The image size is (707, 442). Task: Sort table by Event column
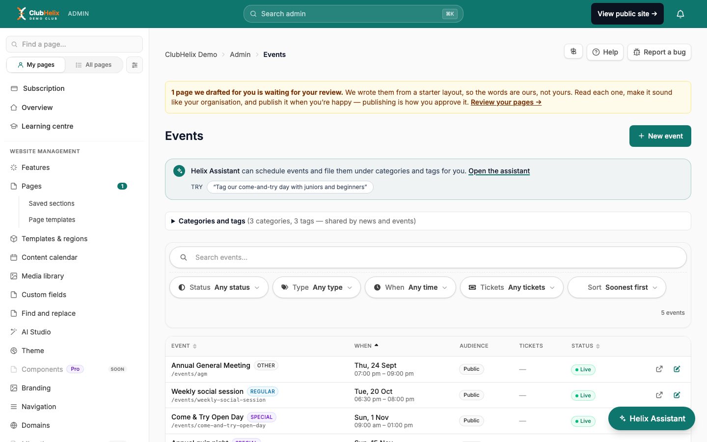184,346
